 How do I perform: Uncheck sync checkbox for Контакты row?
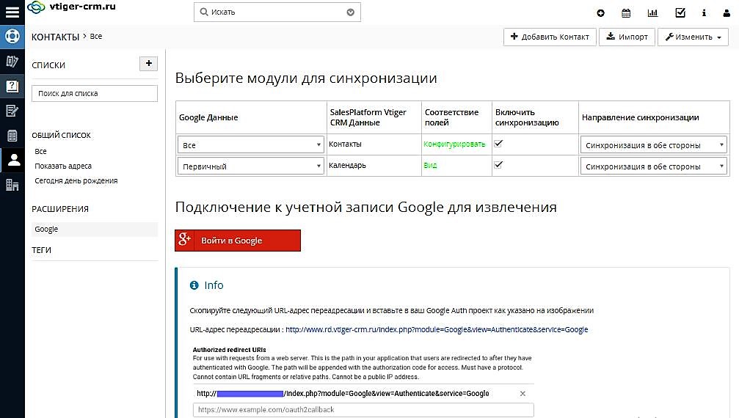pyautogui.click(x=499, y=144)
